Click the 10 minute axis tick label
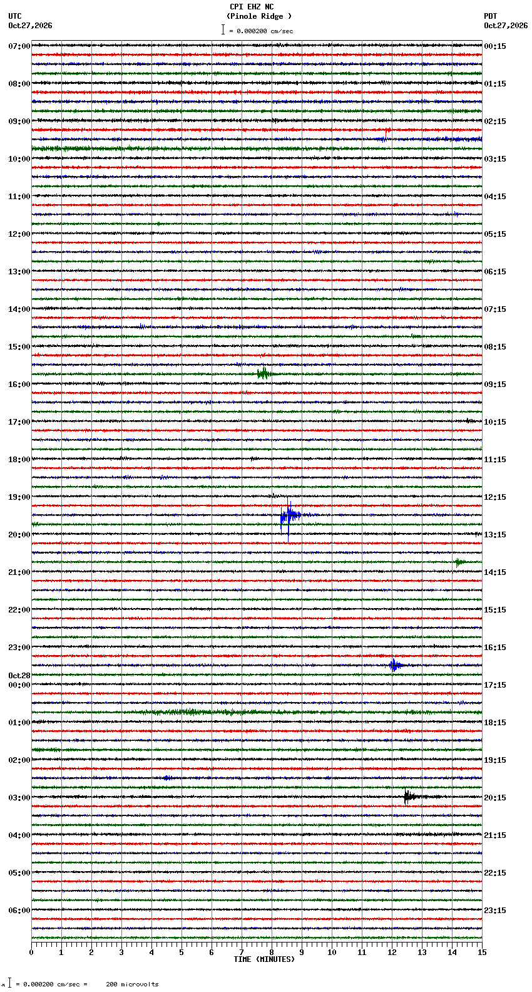The height and width of the screenshot is (992, 532). coord(332,953)
